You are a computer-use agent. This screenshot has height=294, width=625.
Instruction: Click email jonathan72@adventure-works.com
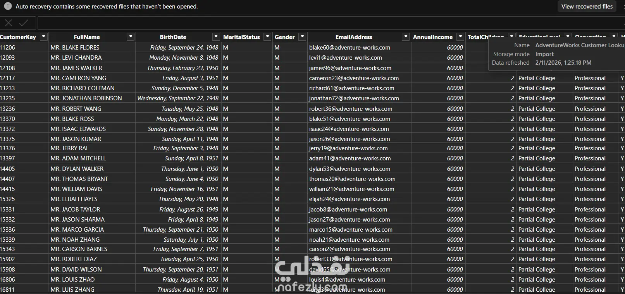pyautogui.click(x=354, y=98)
